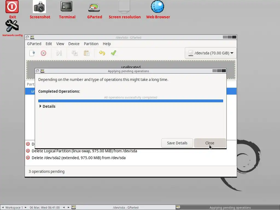Viewport: 280px width, 210px height.
Task: Select Delete /dev/sda2 extended operation row
Action: pos(78,158)
